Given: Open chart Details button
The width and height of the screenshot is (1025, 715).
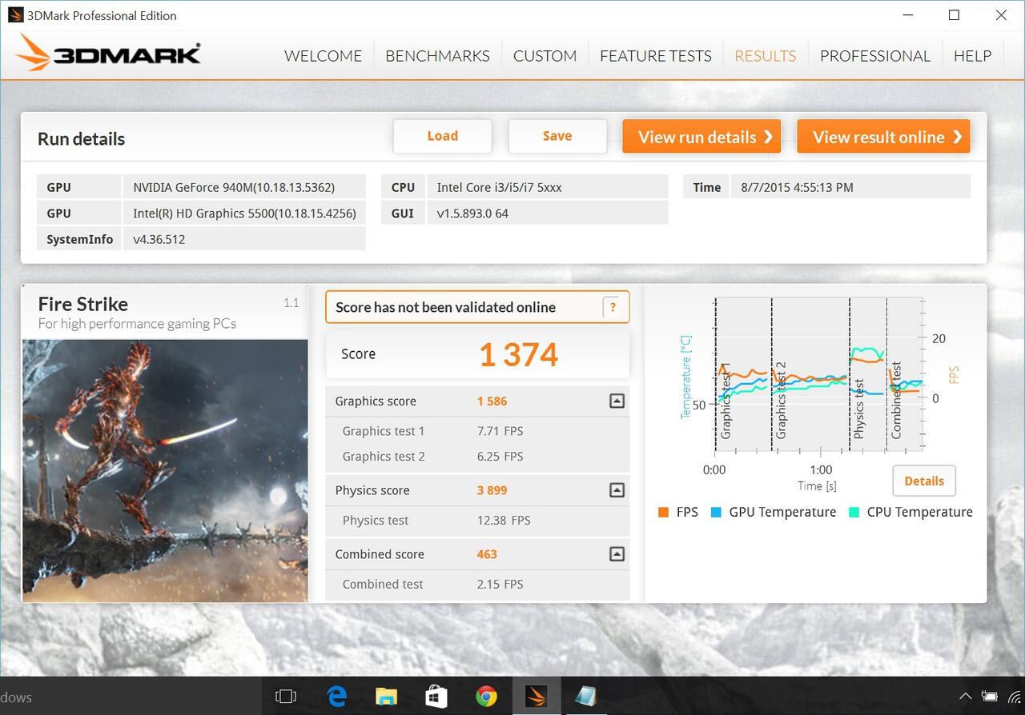Looking at the screenshot, I should [924, 481].
